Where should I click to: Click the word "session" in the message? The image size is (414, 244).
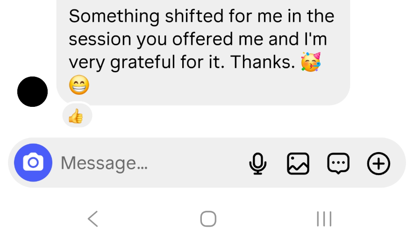(100, 40)
